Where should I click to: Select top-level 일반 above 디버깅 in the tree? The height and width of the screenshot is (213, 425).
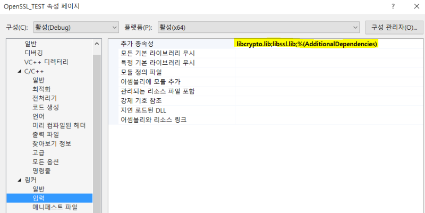pos(30,44)
